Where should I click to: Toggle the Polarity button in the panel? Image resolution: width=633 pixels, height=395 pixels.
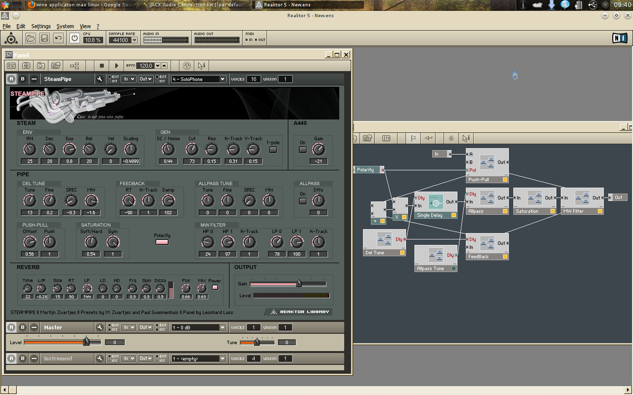(x=162, y=242)
